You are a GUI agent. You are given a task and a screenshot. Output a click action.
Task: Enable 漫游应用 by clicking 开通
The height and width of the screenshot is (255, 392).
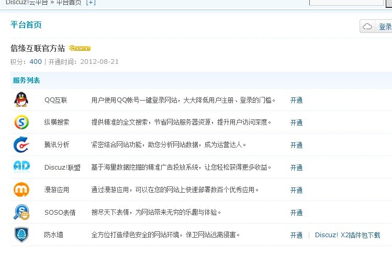tap(296, 190)
